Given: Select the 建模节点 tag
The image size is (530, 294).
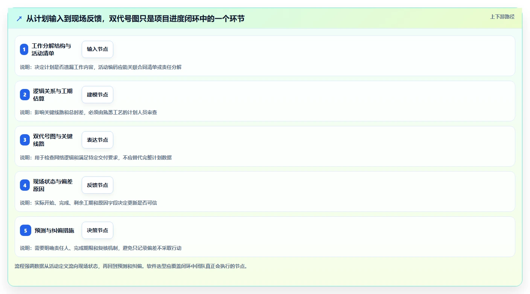Looking at the screenshot, I should pos(97,95).
